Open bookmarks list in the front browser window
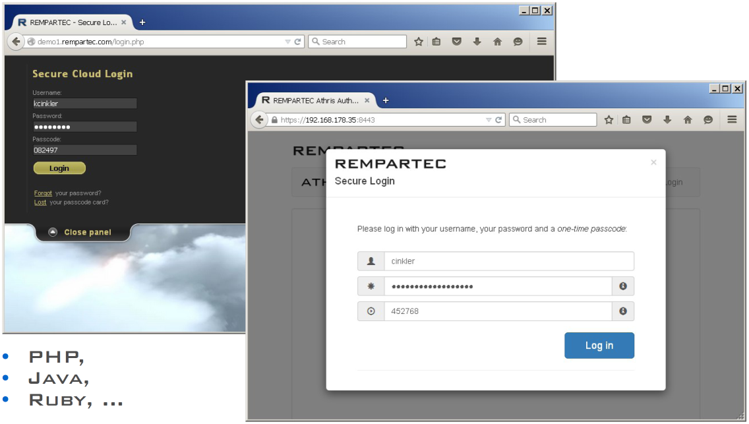Viewport: 749px width, 424px height. click(626, 120)
